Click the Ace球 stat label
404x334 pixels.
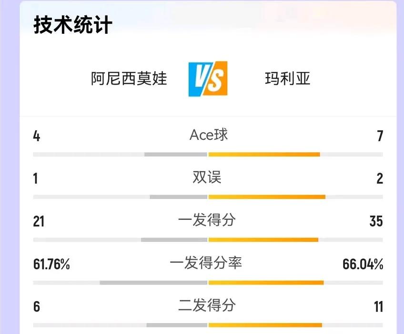pyautogui.click(x=209, y=135)
